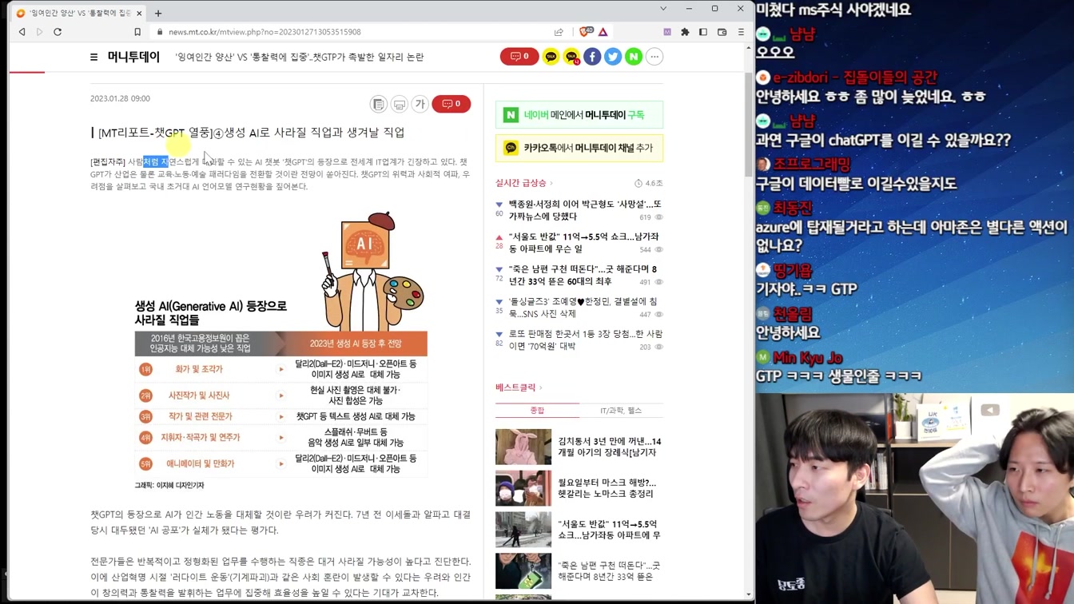1074x604 pixels.
Task: Click chat username e-zibdori - 집돌이들의 공간
Action: click(x=854, y=77)
